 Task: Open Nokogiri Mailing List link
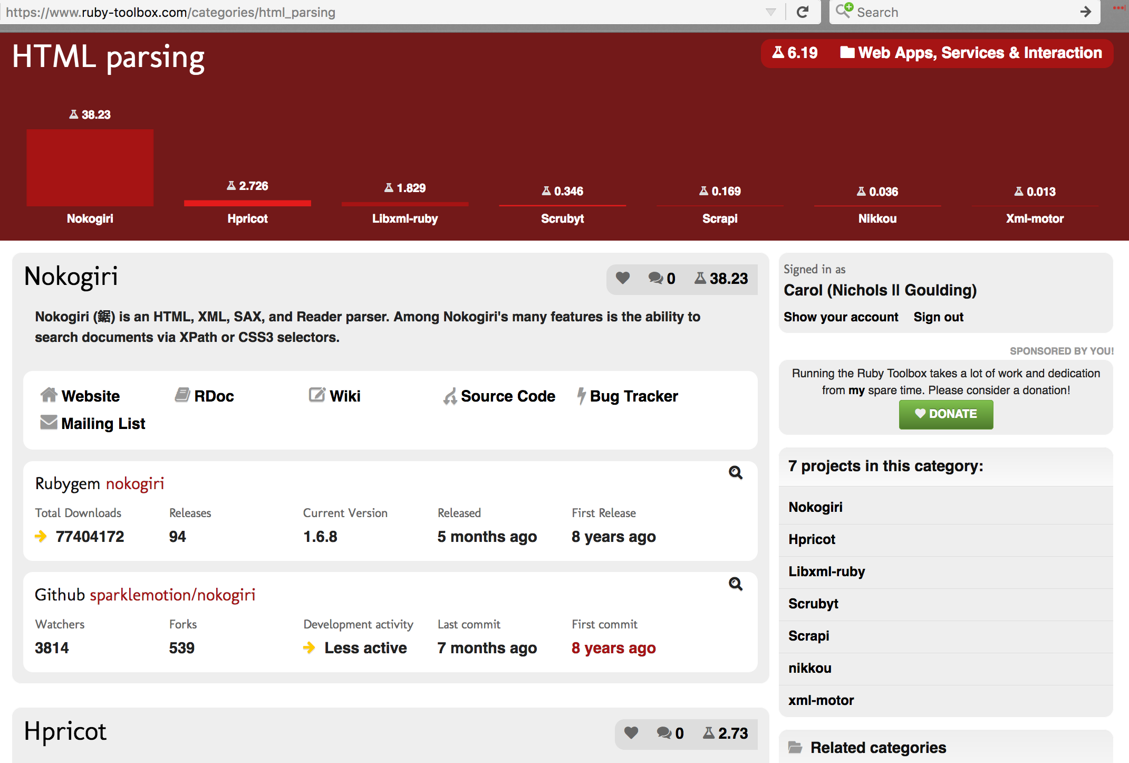click(x=93, y=423)
